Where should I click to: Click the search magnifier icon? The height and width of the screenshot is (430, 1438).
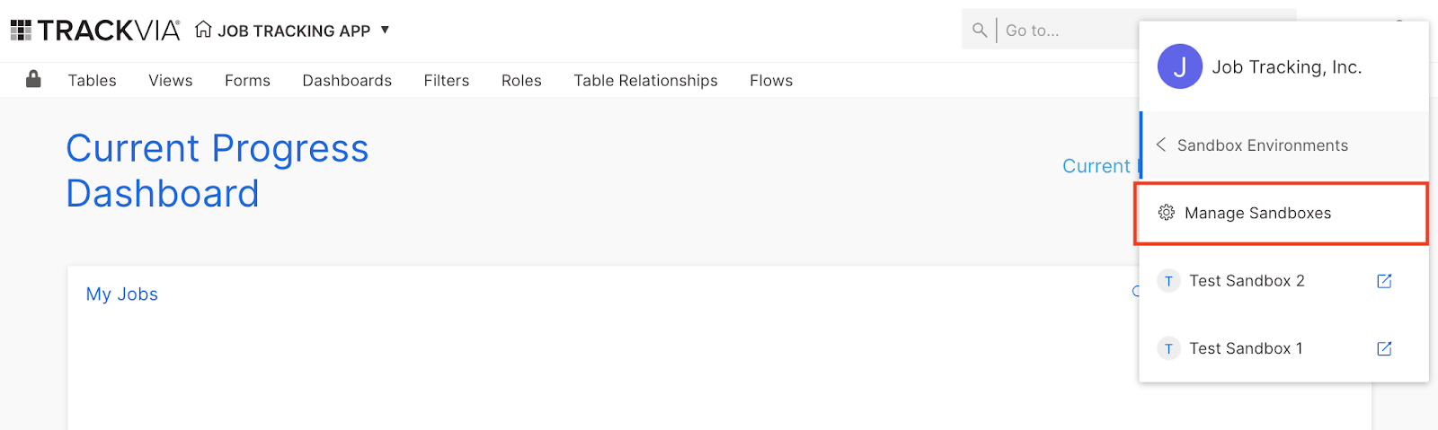pos(980,31)
